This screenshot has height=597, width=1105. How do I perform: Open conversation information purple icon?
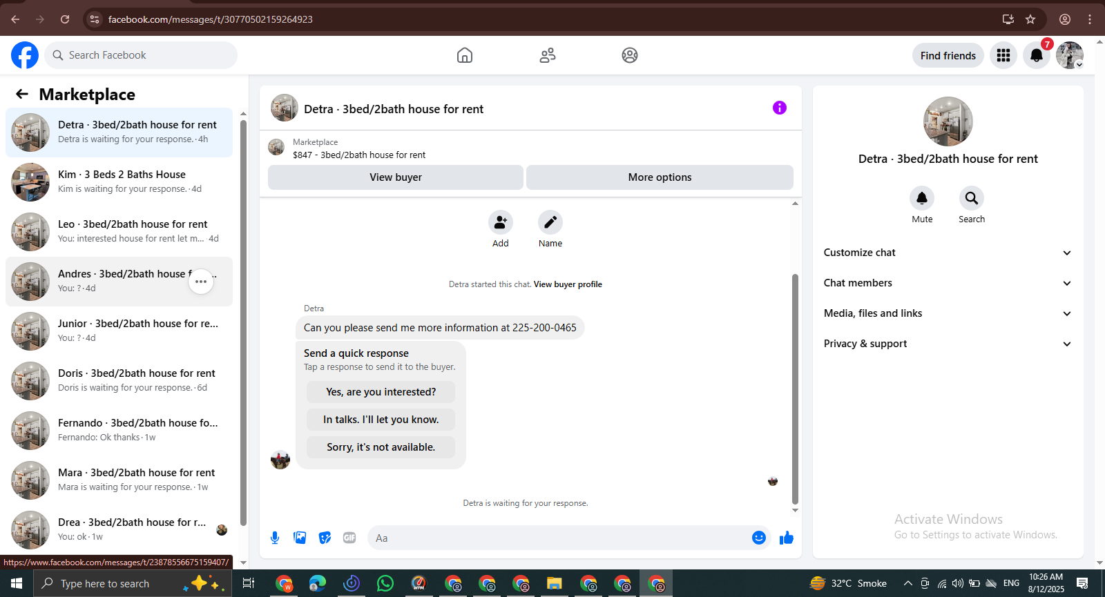[x=780, y=108]
